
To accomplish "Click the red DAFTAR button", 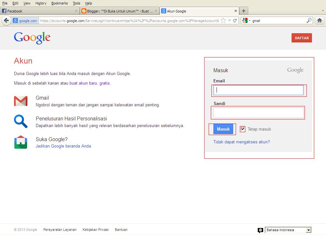I will point(302,38).
